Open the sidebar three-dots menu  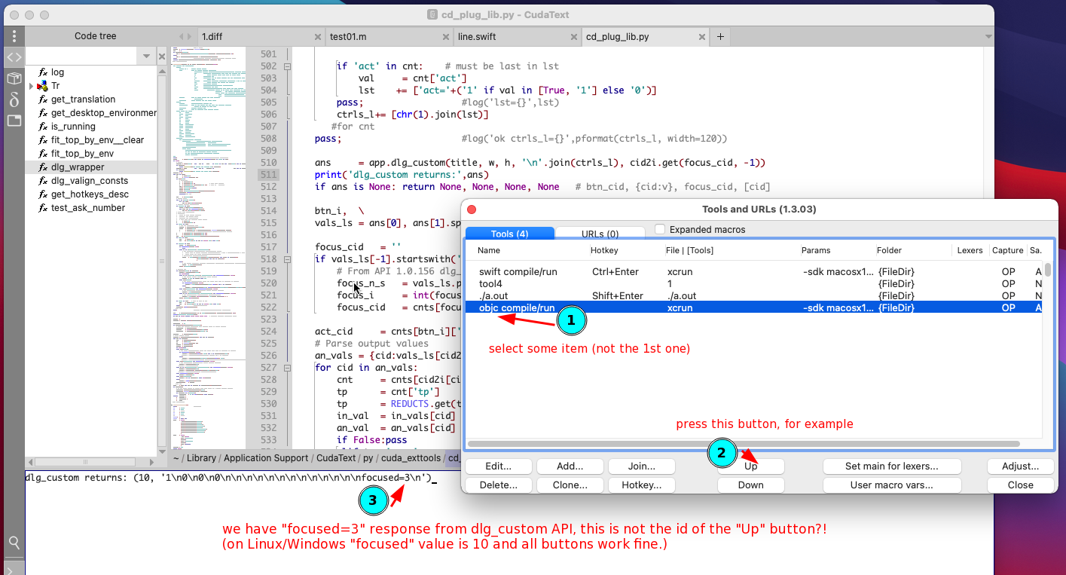click(x=14, y=35)
